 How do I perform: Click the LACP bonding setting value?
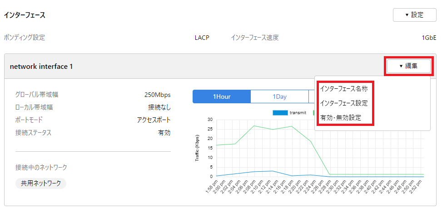click(202, 38)
